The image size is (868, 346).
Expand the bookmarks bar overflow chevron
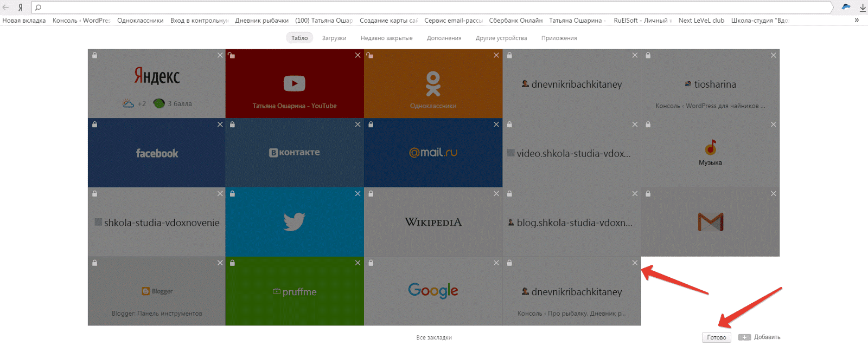click(857, 21)
